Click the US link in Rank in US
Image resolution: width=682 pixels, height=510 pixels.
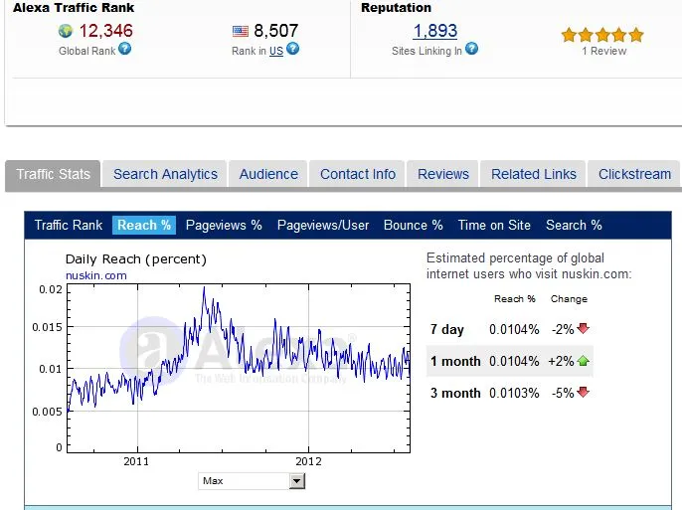pyautogui.click(x=276, y=52)
